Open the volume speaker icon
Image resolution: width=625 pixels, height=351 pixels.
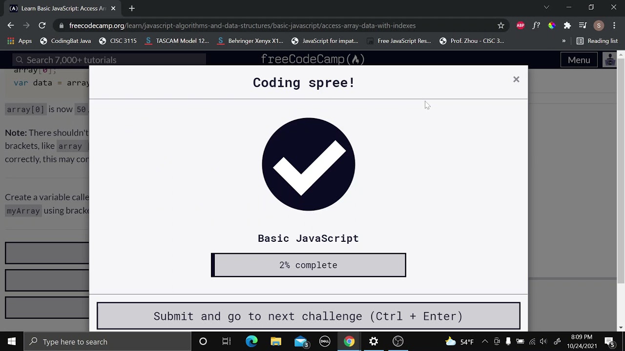point(543,341)
